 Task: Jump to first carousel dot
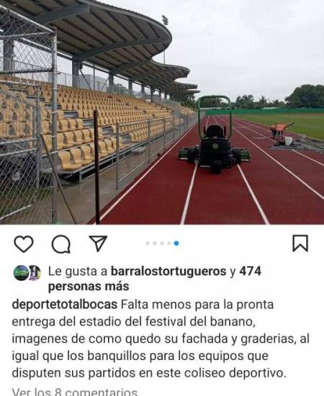[148, 243]
